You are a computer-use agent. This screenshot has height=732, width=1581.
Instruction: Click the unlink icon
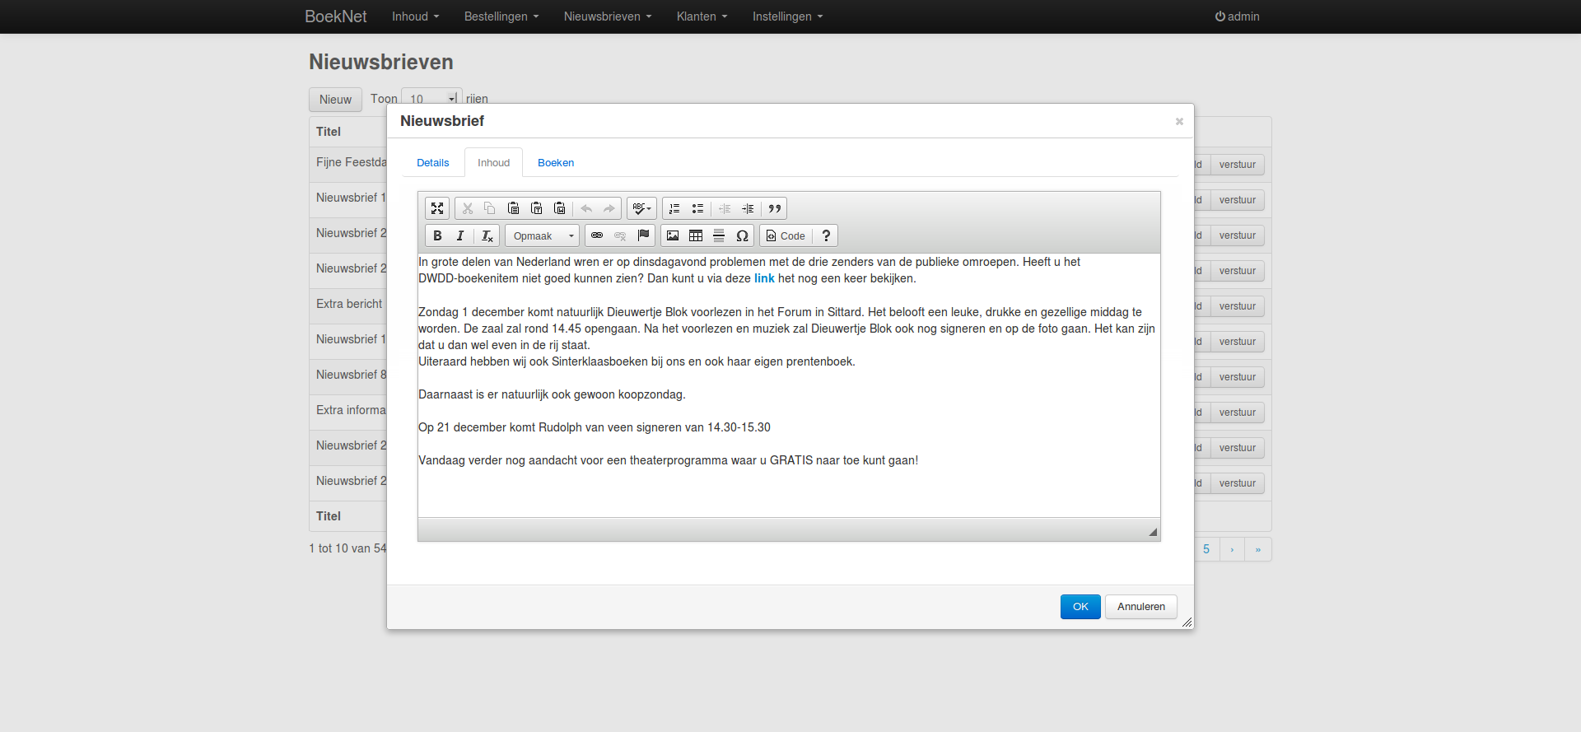[x=620, y=235]
